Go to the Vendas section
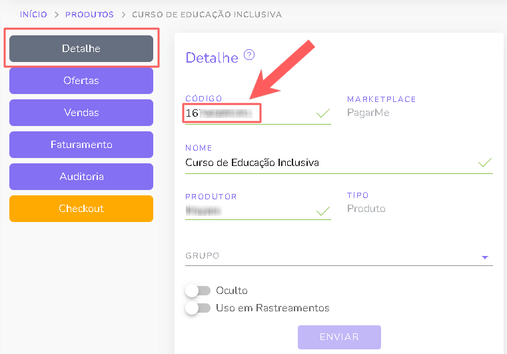This screenshot has height=354, width=507. [81, 113]
